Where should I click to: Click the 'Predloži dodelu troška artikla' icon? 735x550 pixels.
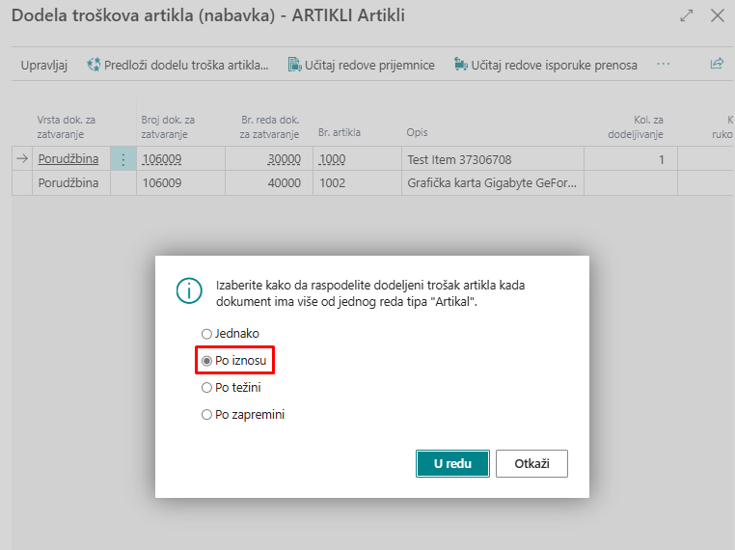pos(94,65)
